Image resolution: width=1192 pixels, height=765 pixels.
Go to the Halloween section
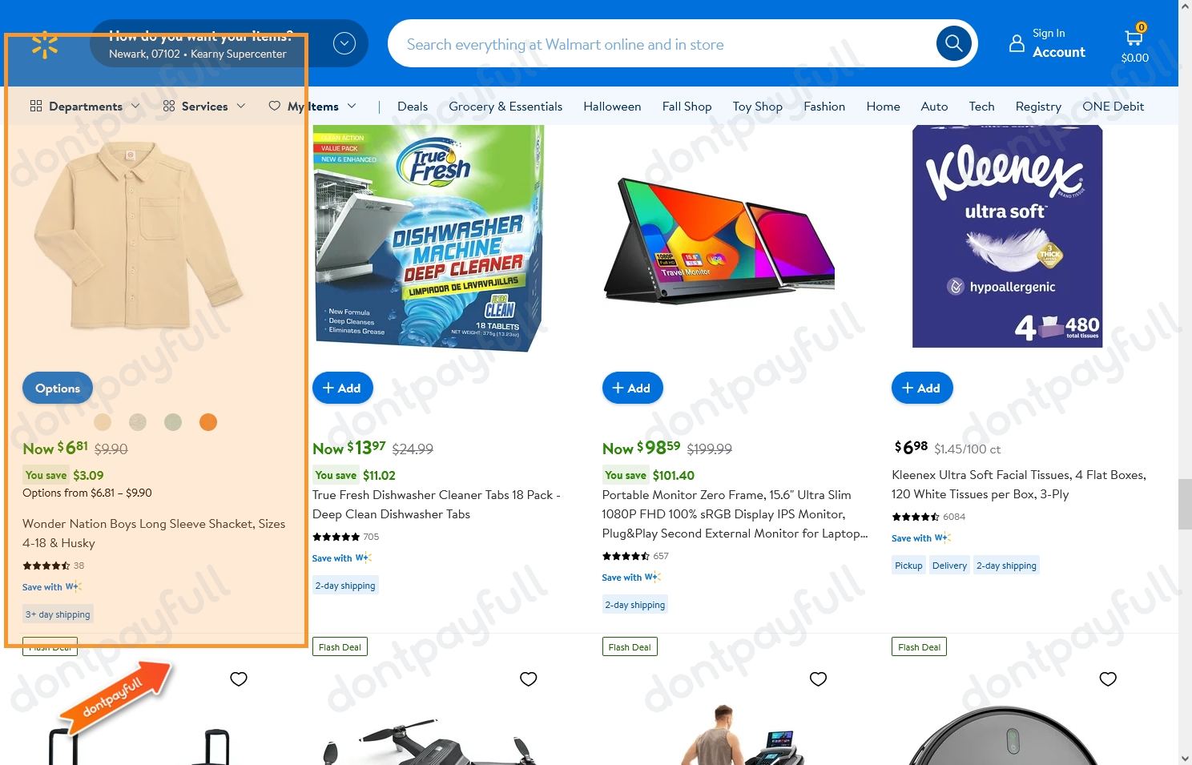612,106
